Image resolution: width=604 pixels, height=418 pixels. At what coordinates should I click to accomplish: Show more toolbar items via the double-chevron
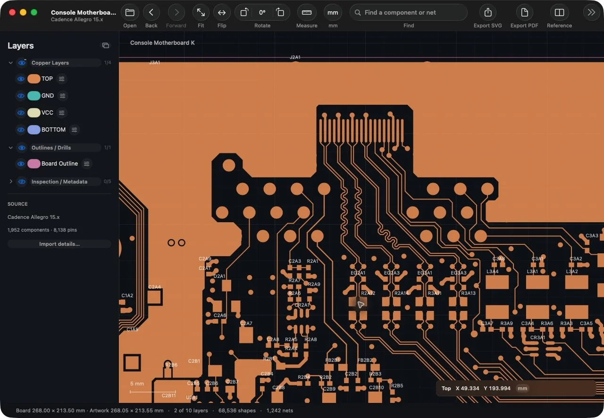(x=591, y=13)
